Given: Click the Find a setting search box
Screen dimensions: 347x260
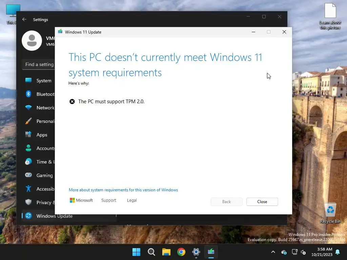Looking at the screenshot, I should pos(39,64).
